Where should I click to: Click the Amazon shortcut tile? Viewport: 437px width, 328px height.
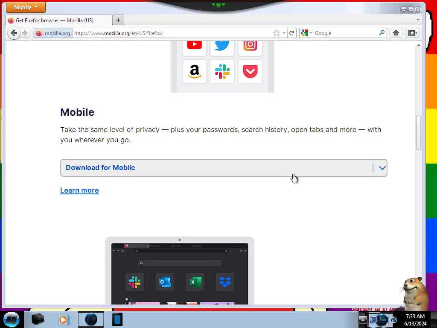194,71
